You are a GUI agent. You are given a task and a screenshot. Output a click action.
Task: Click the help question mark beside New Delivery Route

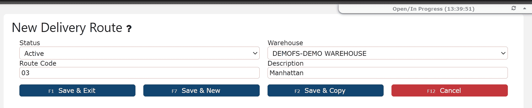(x=129, y=29)
